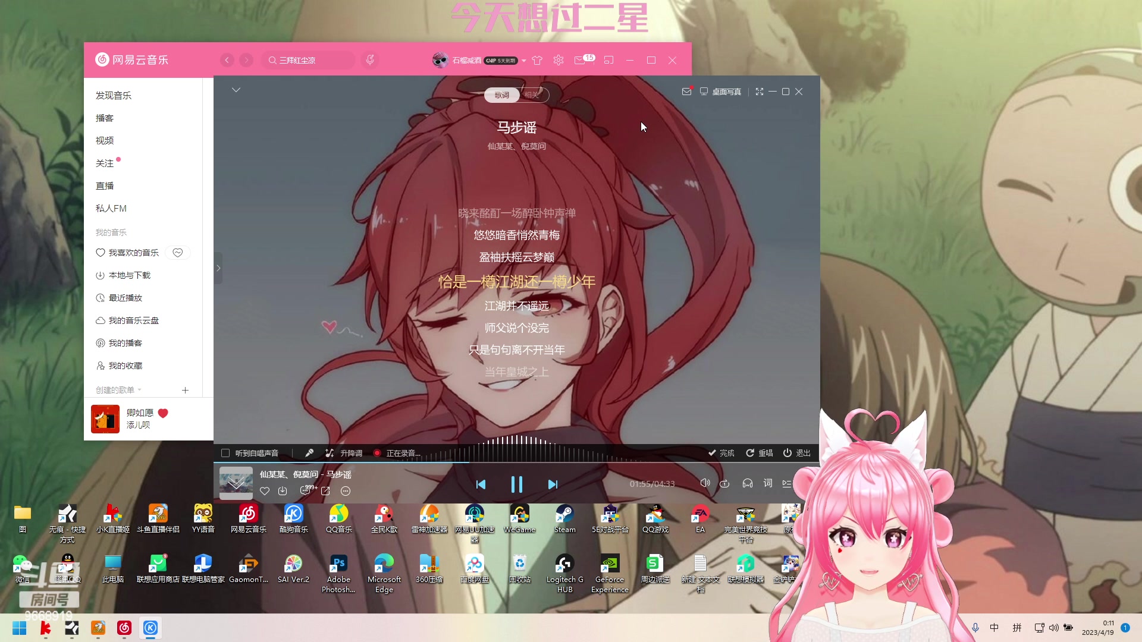Open 我的音乐云盘 in the sidebar
The height and width of the screenshot is (642, 1142).
pyautogui.click(x=127, y=320)
